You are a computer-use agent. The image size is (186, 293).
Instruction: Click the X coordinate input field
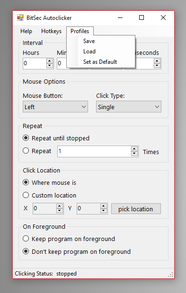point(44,208)
